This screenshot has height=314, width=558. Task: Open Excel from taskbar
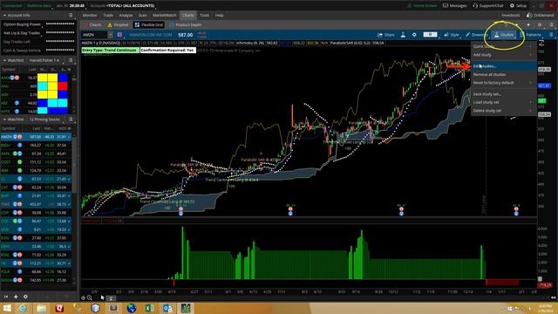(150, 308)
